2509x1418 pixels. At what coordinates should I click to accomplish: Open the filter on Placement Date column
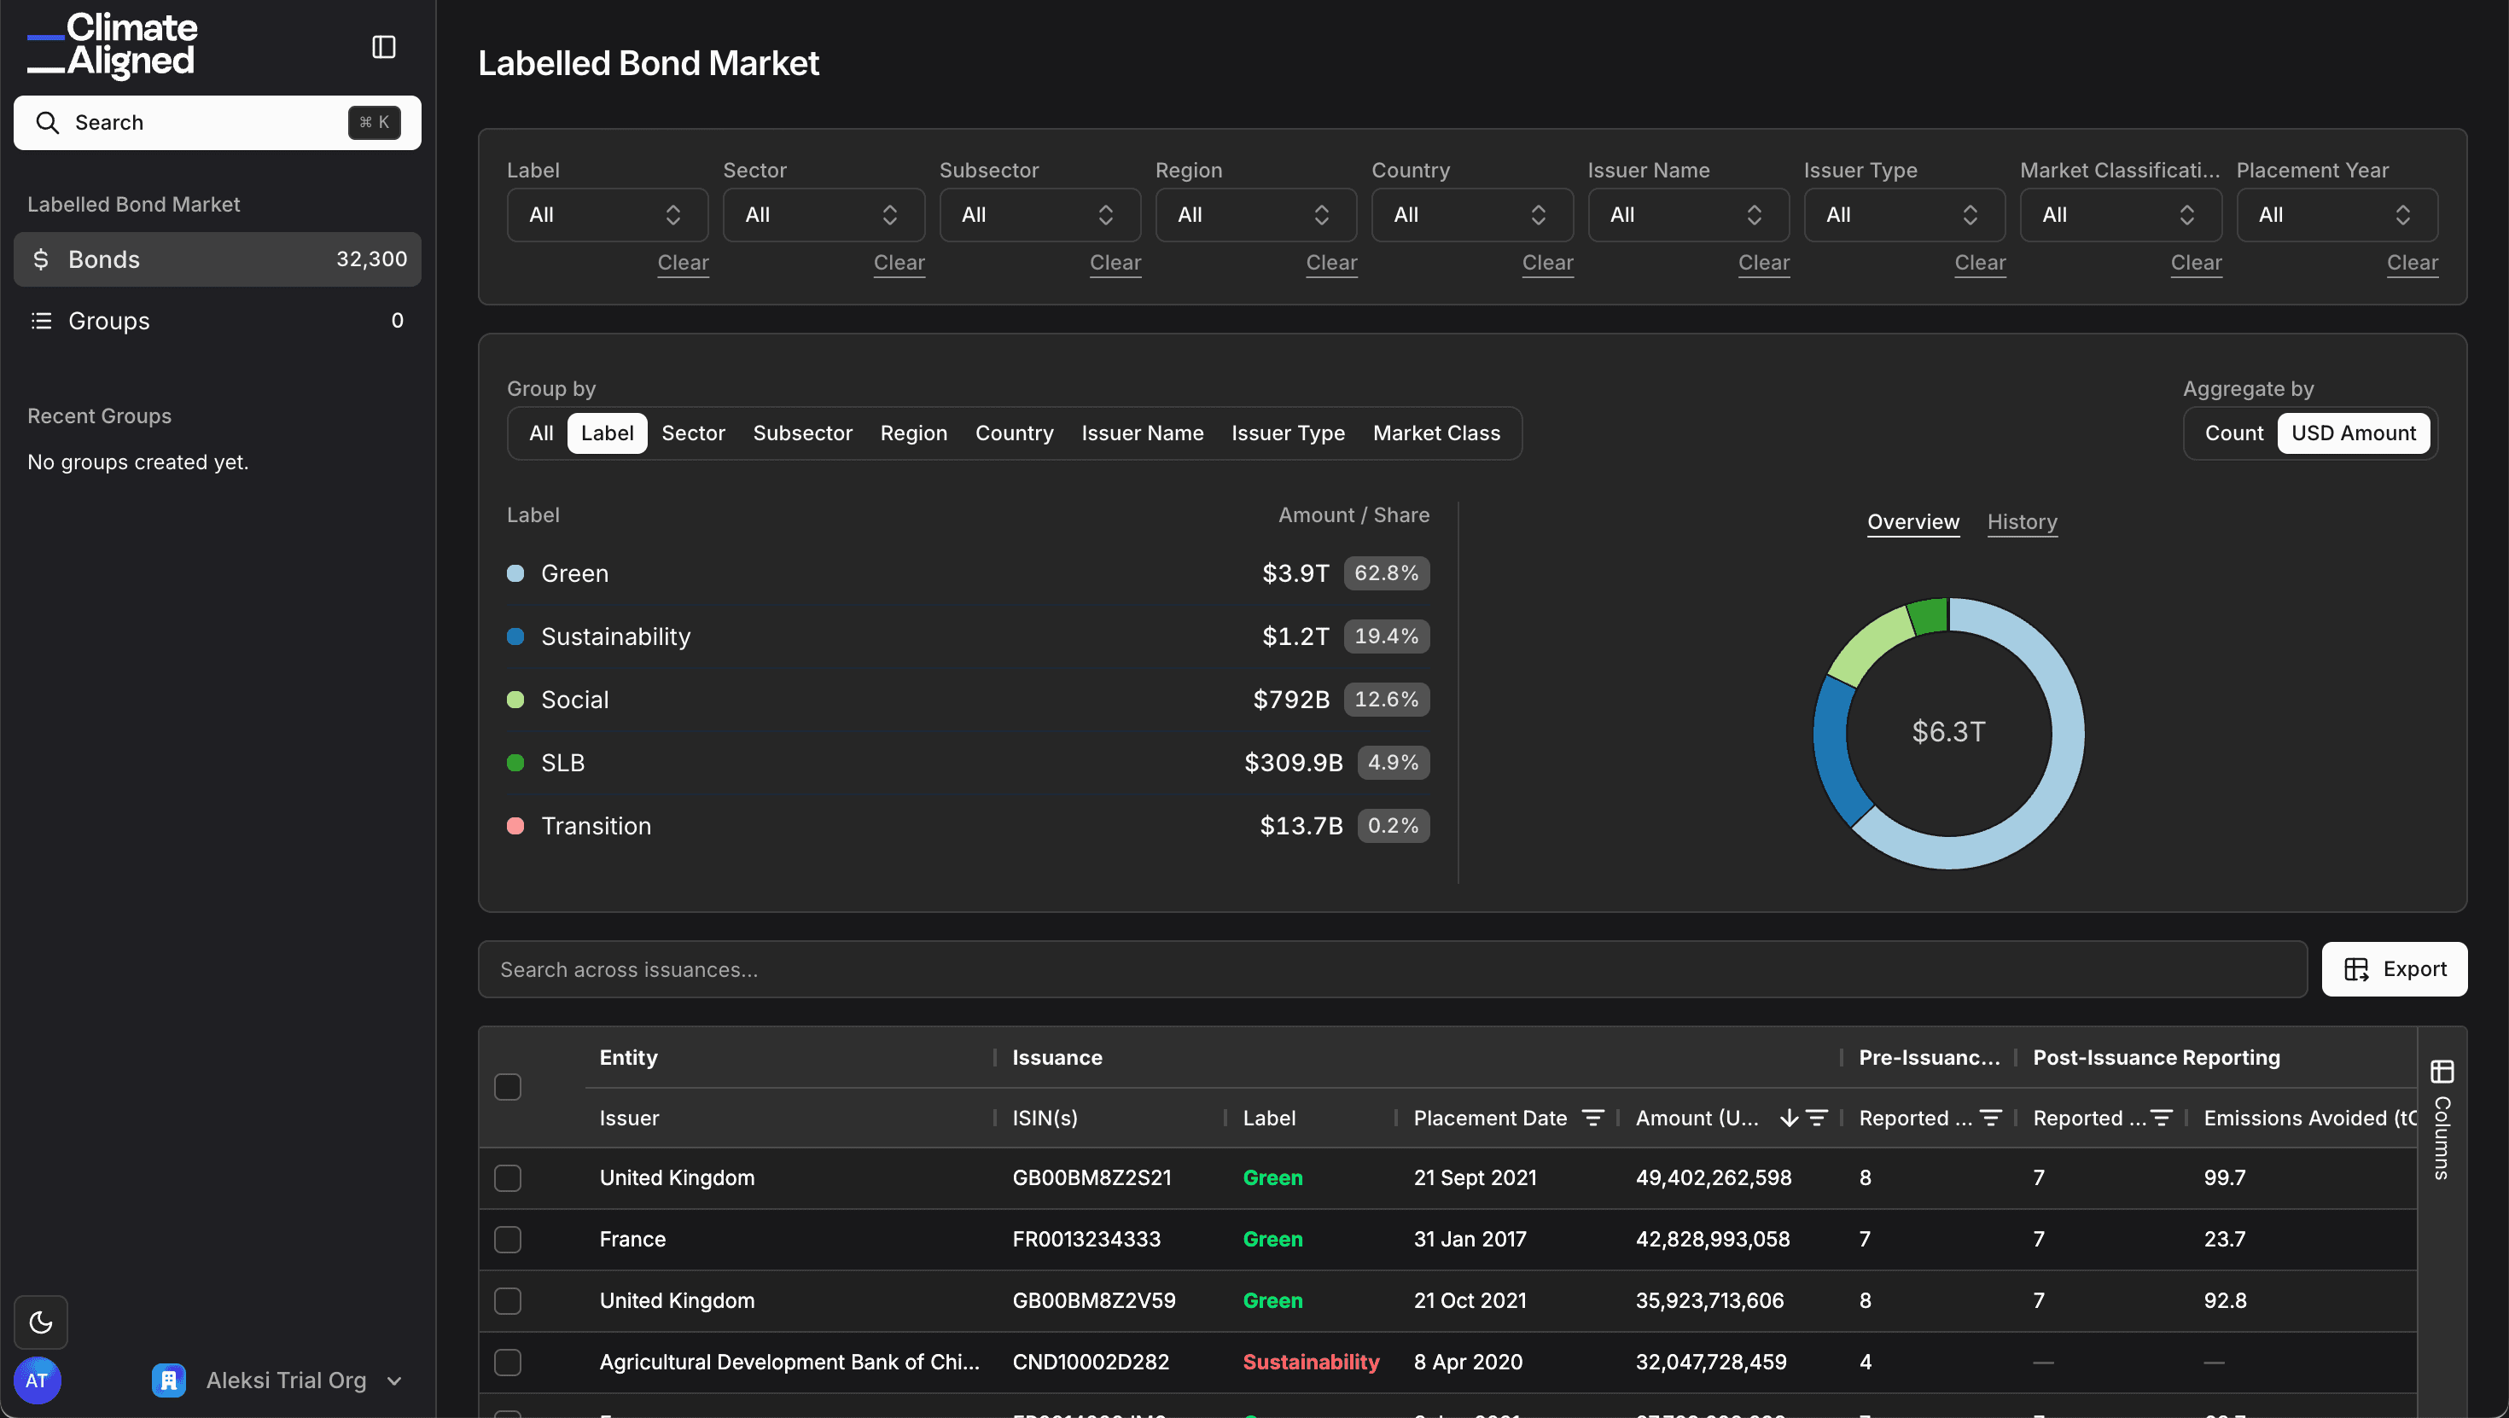[x=1593, y=1117]
